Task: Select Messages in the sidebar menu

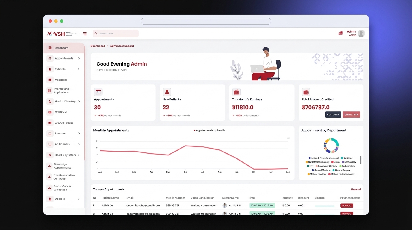Action: tap(61, 80)
